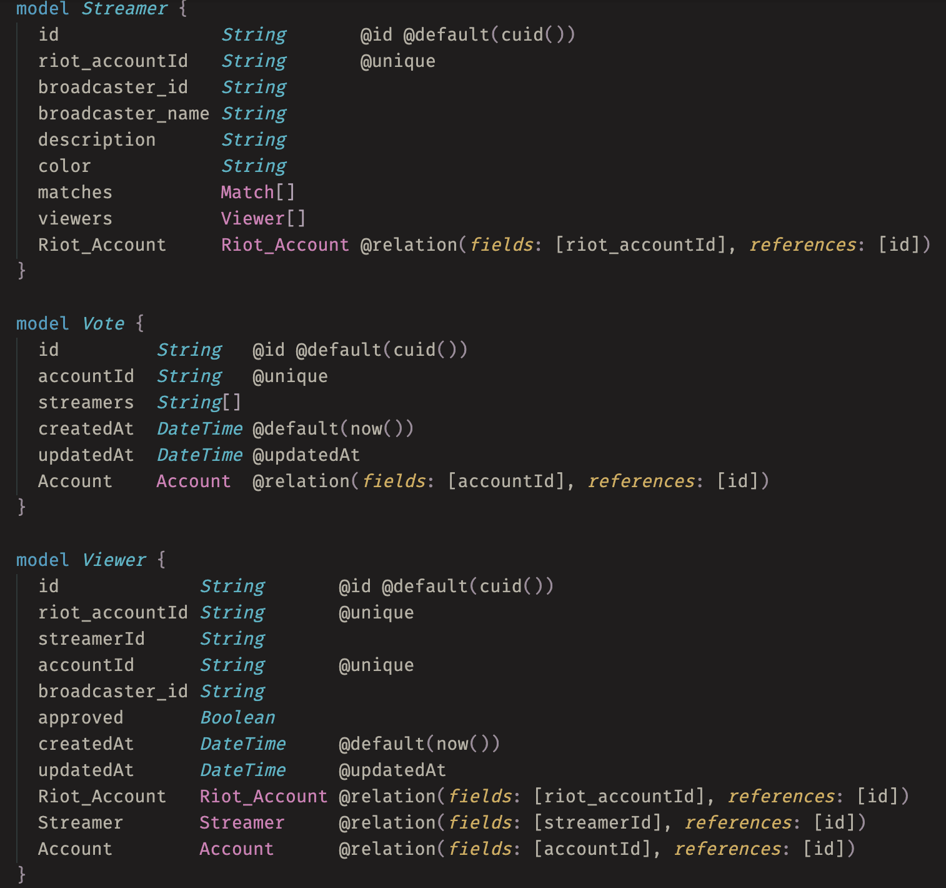Click @updatedAt attribute in Vote model
Image resolution: width=946 pixels, height=888 pixels.
[306, 455]
